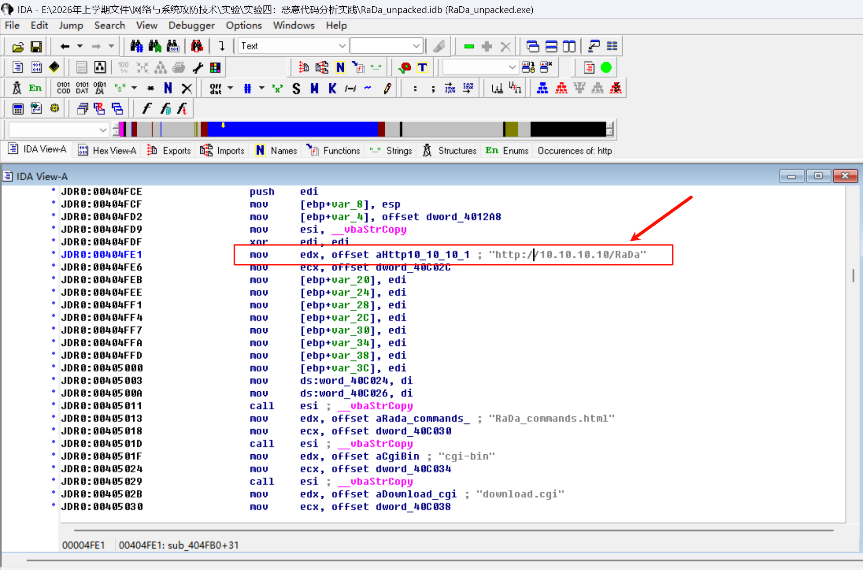Viewport: 863px width, 570px height.
Task: Click the olive segment in navigation band
Action: point(511,129)
